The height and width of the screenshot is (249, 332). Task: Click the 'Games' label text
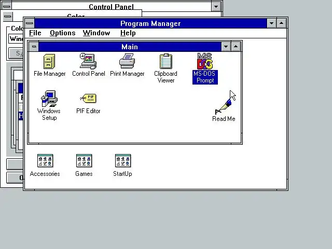(84, 174)
